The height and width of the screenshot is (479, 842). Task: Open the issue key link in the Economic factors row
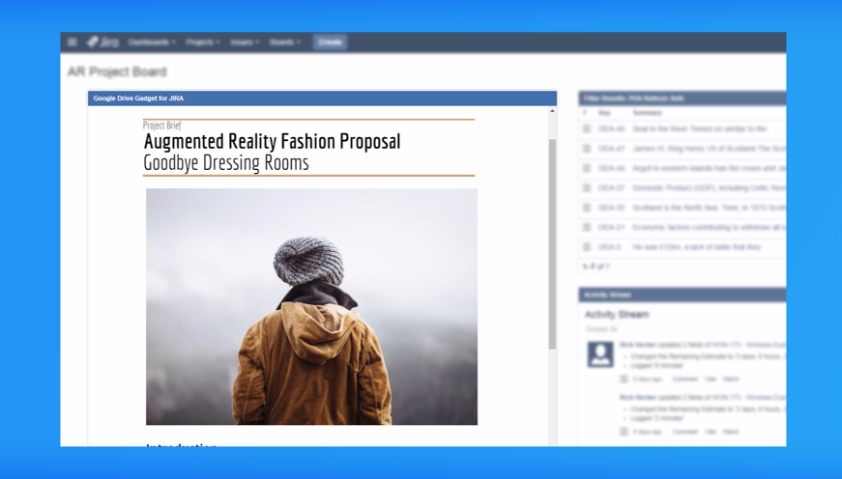(612, 228)
